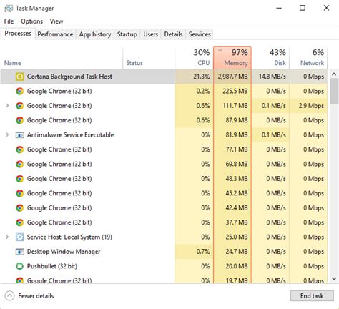Click the 24.7 MB memory value
339x309 pixels.
[237, 252]
